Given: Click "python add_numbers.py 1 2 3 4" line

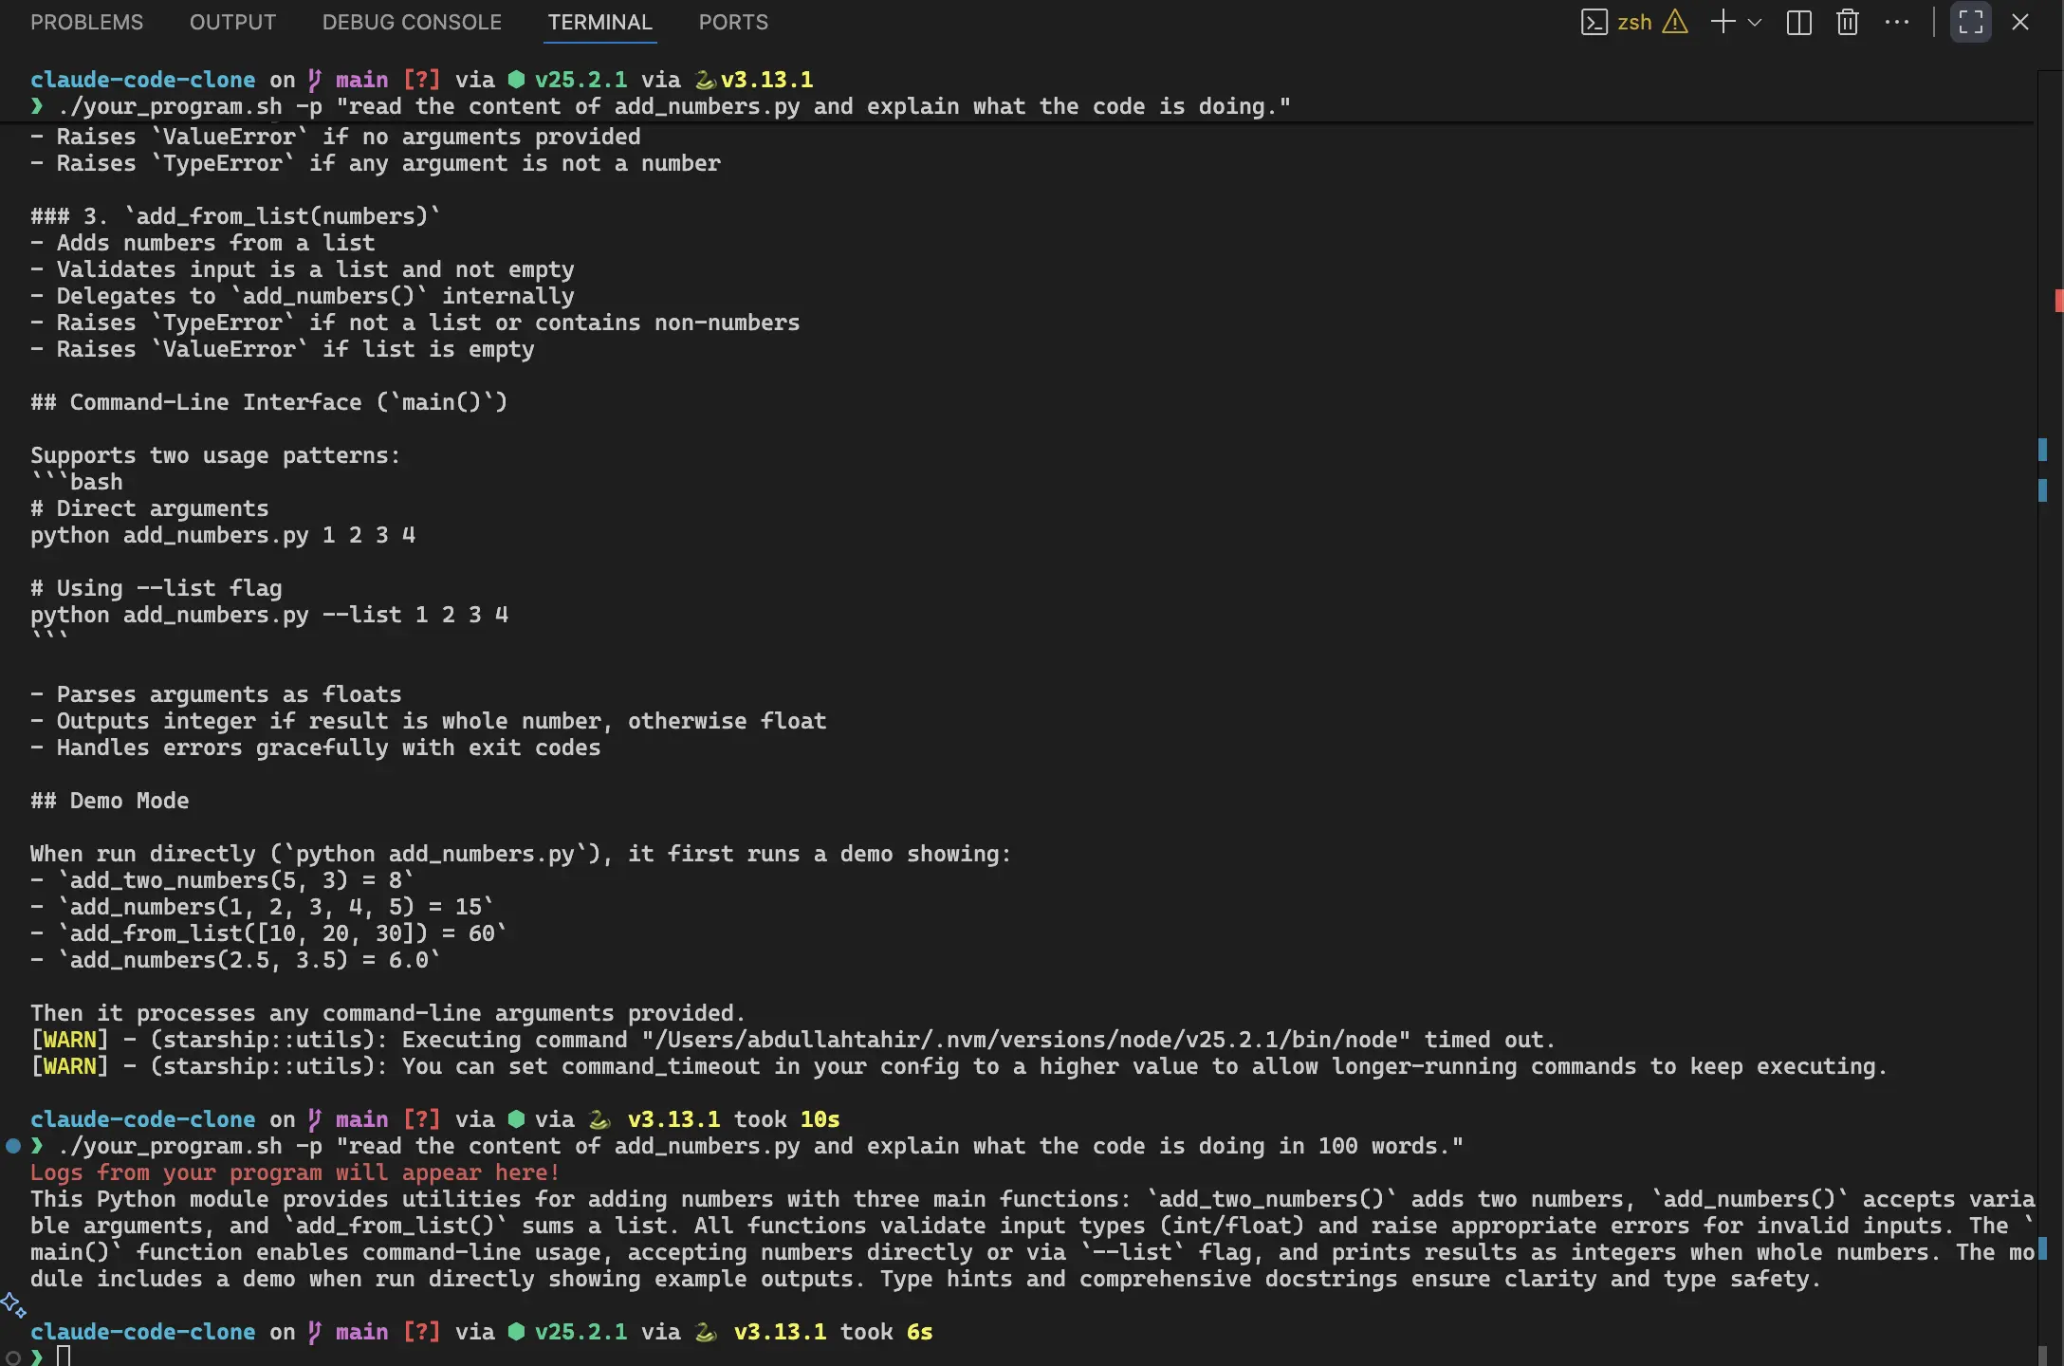Looking at the screenshot, I should 223,535.
